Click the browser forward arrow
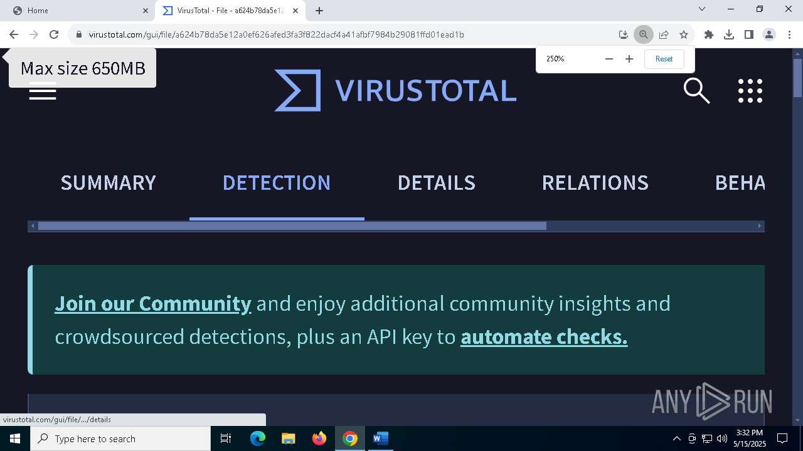803x451 pixels. (x=34, y=34)
